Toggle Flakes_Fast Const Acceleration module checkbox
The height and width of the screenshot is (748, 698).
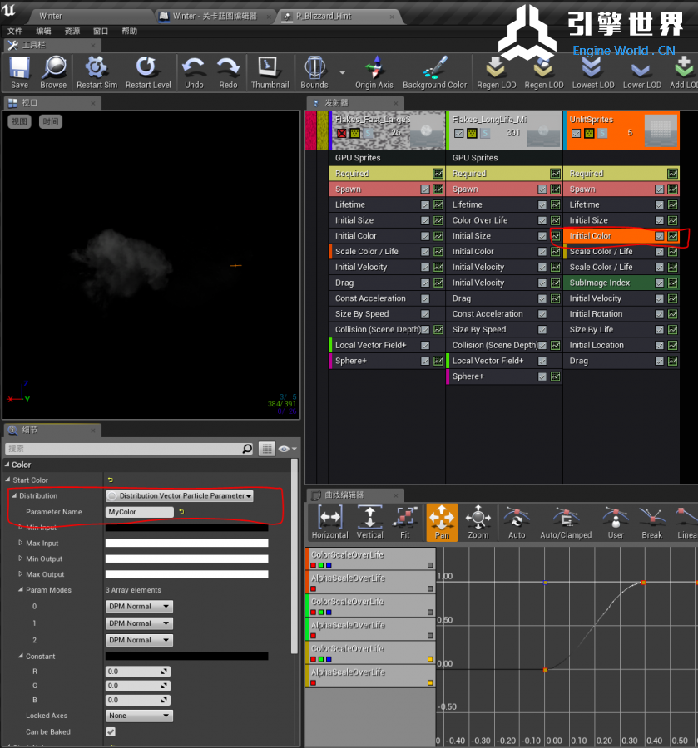point(425,298)
